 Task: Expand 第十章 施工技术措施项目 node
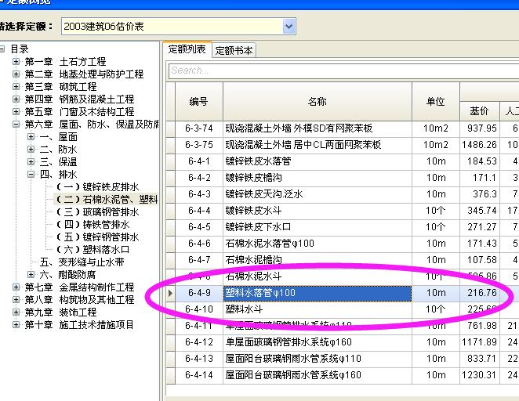(16, 324)
